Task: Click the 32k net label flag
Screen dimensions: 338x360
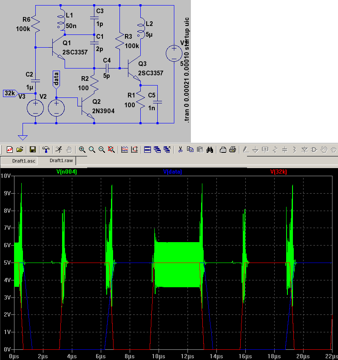Action: click(x=11, y=93)
